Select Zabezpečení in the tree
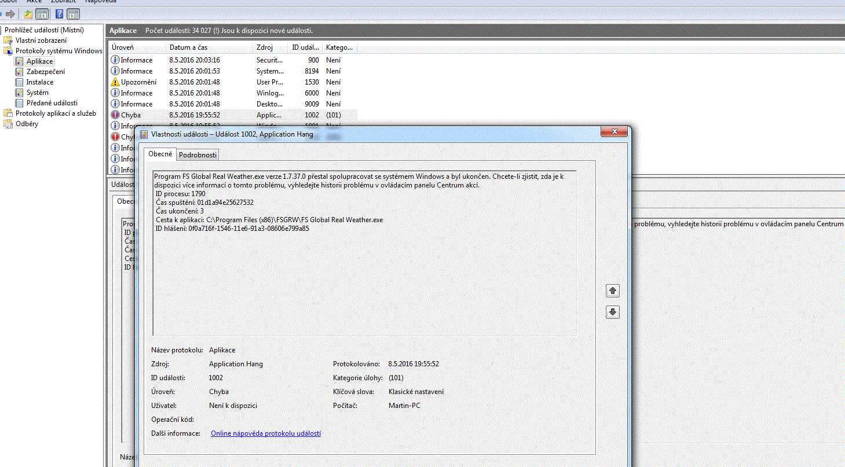The image size is (845, 467). pos(46,72)
